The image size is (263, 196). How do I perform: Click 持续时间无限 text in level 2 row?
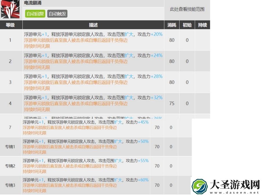(x=37, y=67)
